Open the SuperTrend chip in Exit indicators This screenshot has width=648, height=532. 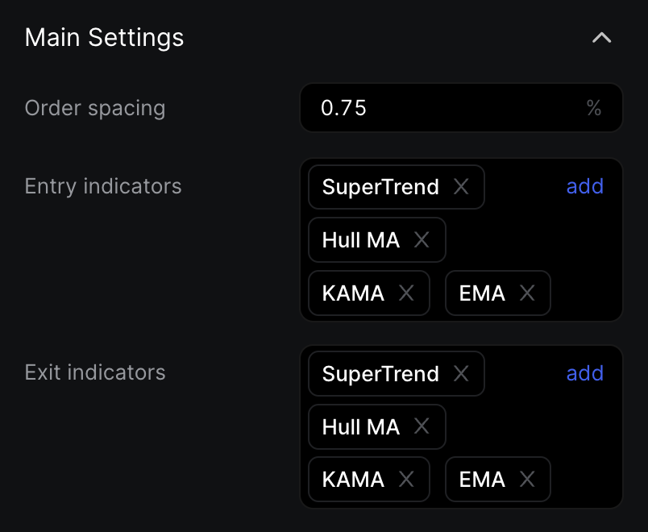(x=380, y=374)
